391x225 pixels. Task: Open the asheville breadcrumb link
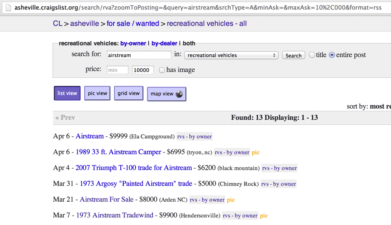85,23
